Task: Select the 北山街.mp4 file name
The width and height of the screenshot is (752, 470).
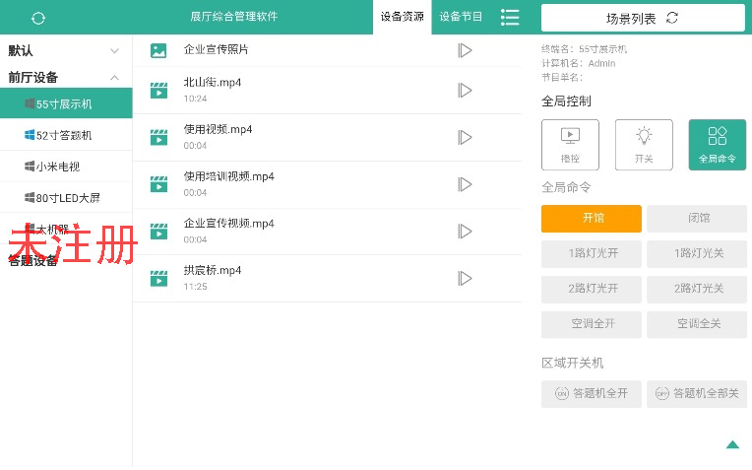Action: (213, 82)
